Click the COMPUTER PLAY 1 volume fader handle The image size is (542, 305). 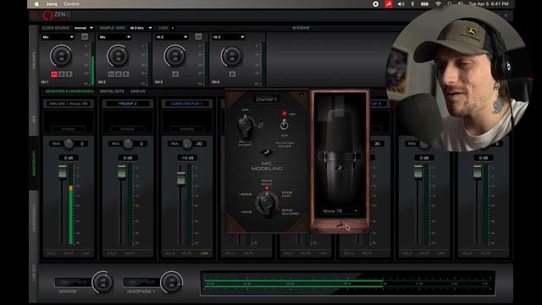pos(180,179)
